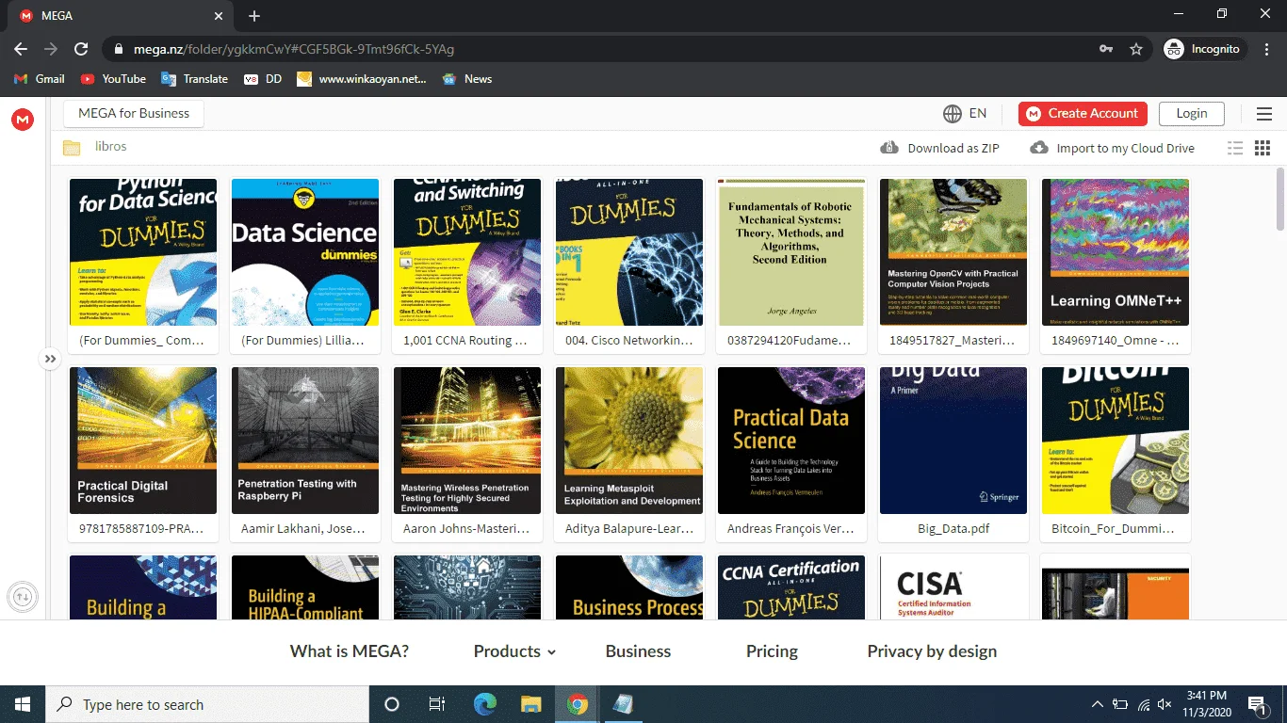Click Import to my Cloud Drive

pyautogui.click(x=1112, y=148)
